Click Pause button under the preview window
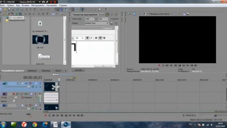 [x=176, y=65]
